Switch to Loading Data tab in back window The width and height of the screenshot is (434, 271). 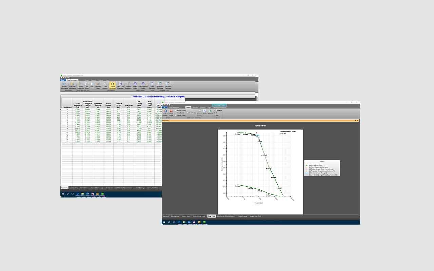pyautogui.click(x=74, y=188)
